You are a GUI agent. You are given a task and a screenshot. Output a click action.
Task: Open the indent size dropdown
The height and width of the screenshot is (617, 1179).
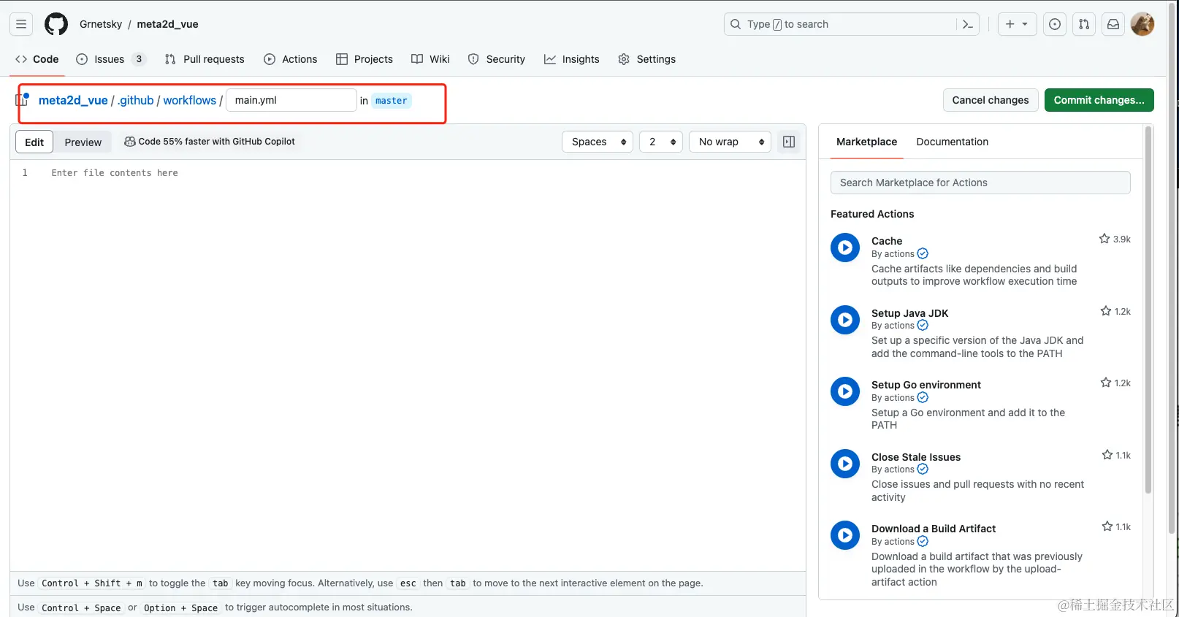(x=661, y=142)
